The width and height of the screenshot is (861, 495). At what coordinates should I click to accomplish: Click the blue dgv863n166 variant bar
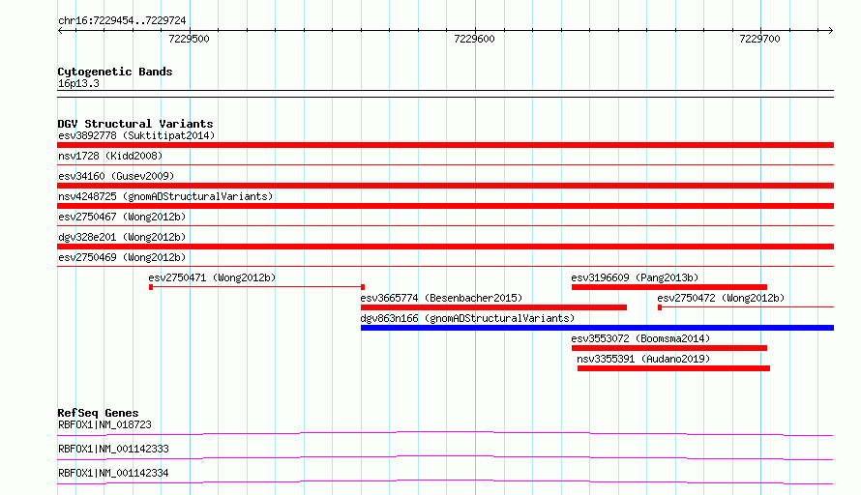click(x=598, y=328)
